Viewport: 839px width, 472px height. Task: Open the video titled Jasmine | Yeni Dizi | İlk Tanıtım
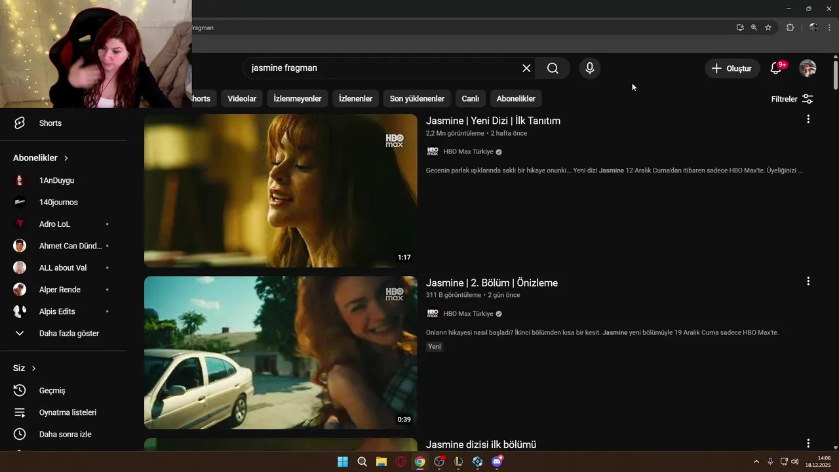tap(493, 121)
